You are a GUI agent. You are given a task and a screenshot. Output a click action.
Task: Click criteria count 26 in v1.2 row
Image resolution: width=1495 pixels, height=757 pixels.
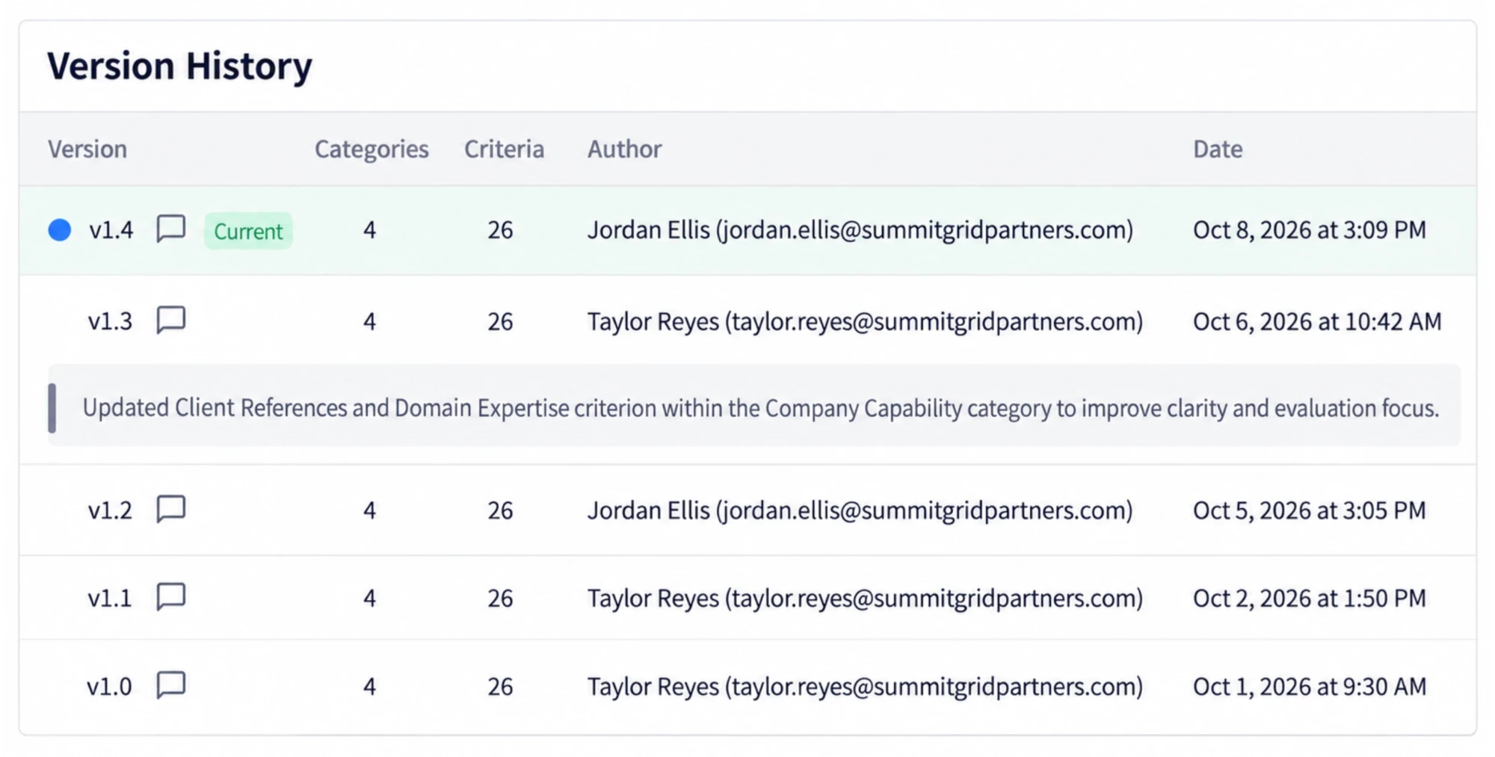coord(500,510)
